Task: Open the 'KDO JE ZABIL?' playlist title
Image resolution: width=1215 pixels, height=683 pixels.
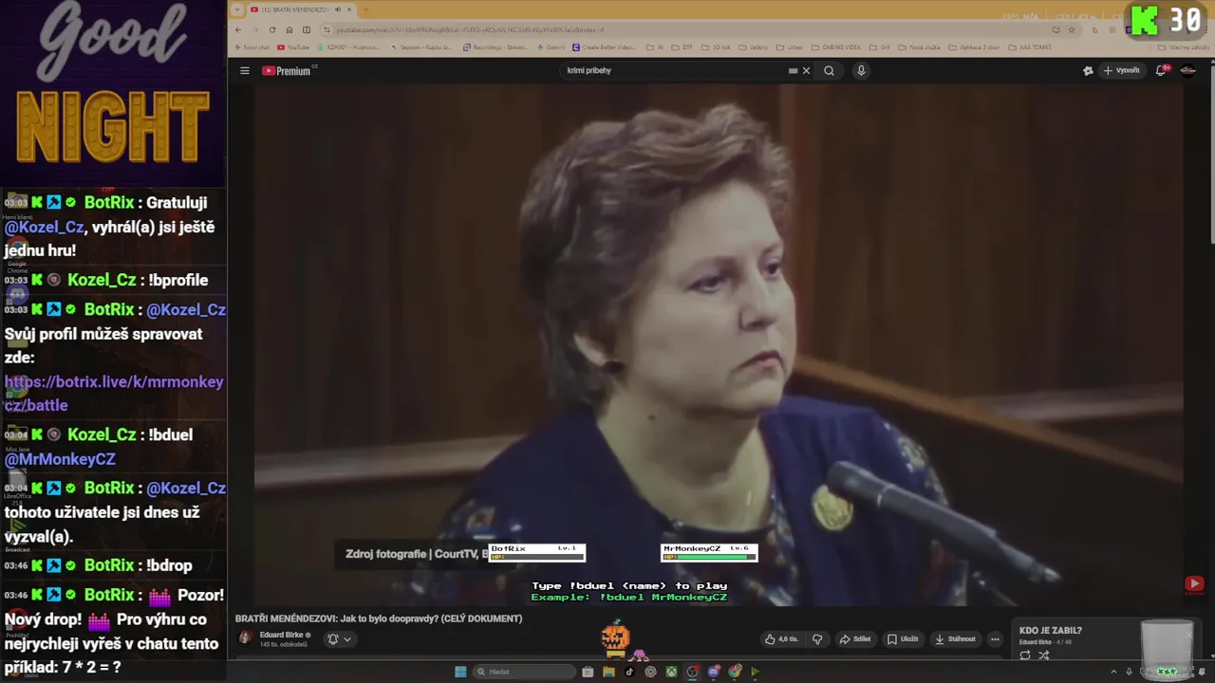Action: point(1051,631)
